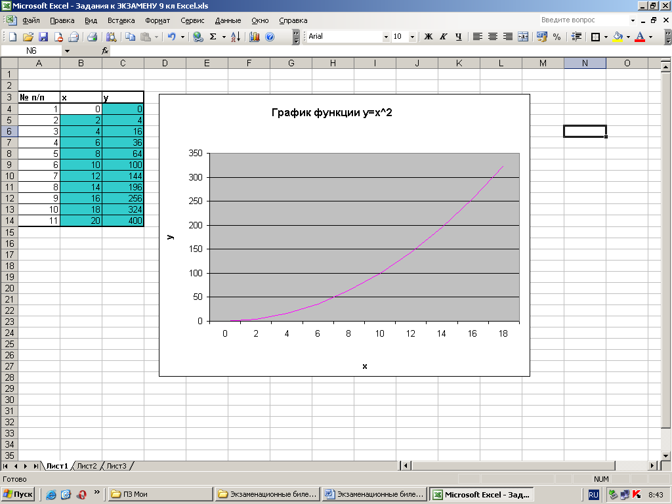Sort ascending with the A-Я arrow icon

(236, 37)
